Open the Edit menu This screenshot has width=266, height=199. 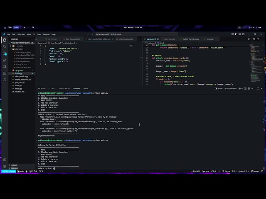(14, 34)
